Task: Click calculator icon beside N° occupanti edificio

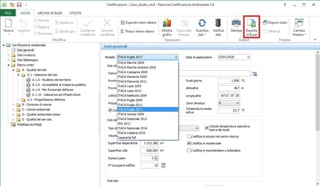Action: (x=163, y=166)
